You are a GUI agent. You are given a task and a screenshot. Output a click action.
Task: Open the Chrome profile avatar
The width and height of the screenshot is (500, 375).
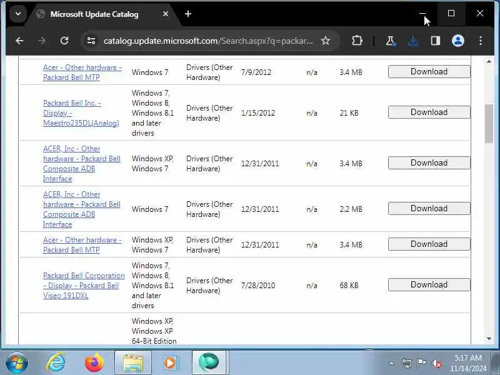[458, 41]
